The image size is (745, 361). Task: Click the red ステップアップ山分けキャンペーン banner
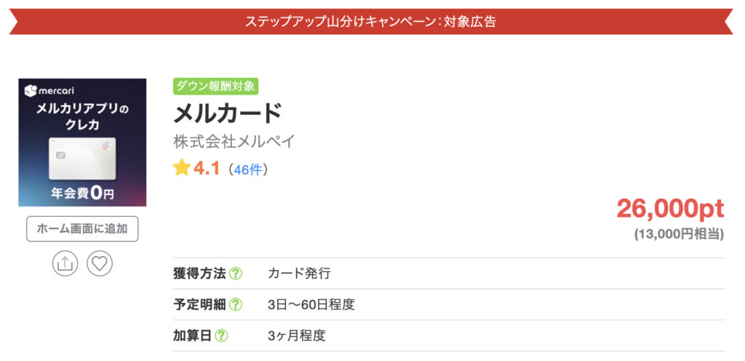[371, 21]
